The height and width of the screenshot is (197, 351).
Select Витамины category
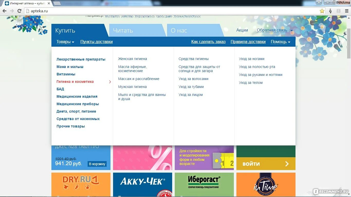[66, 74]
